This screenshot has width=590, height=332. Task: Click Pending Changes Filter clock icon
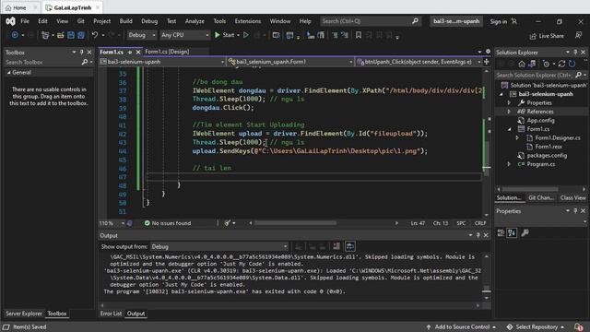click(x=546, y=64)
